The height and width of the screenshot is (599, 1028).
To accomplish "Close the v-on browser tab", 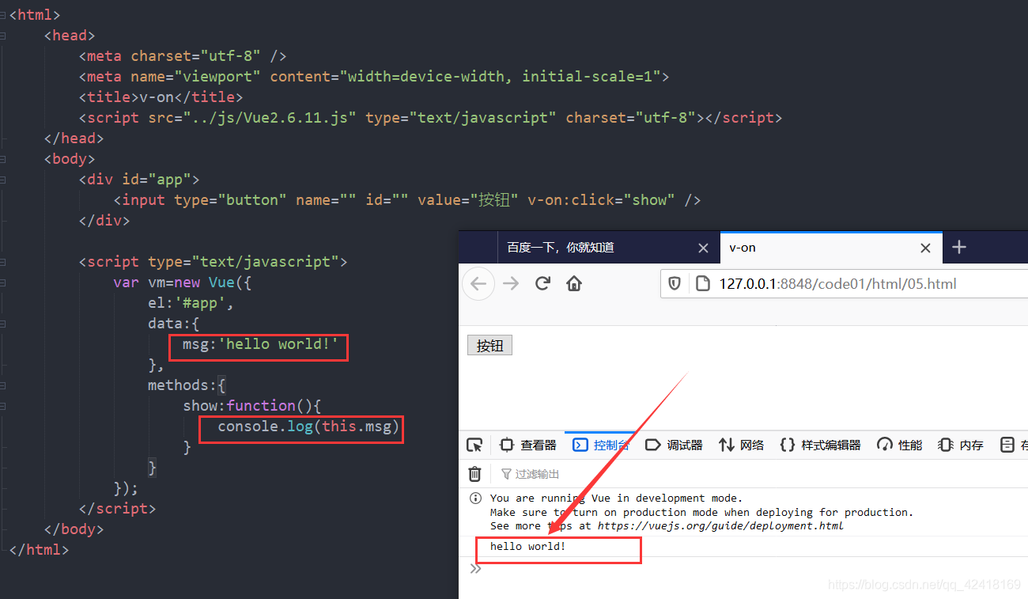I will point(925,248).
